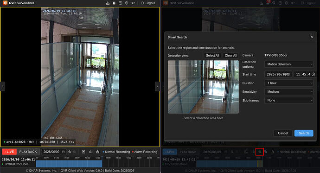Image resolution: width=320 pixels, height=173 pixels.
Task: Open the Sensitivity dropdown showing Medium
Action: click(x=289, y=92)
